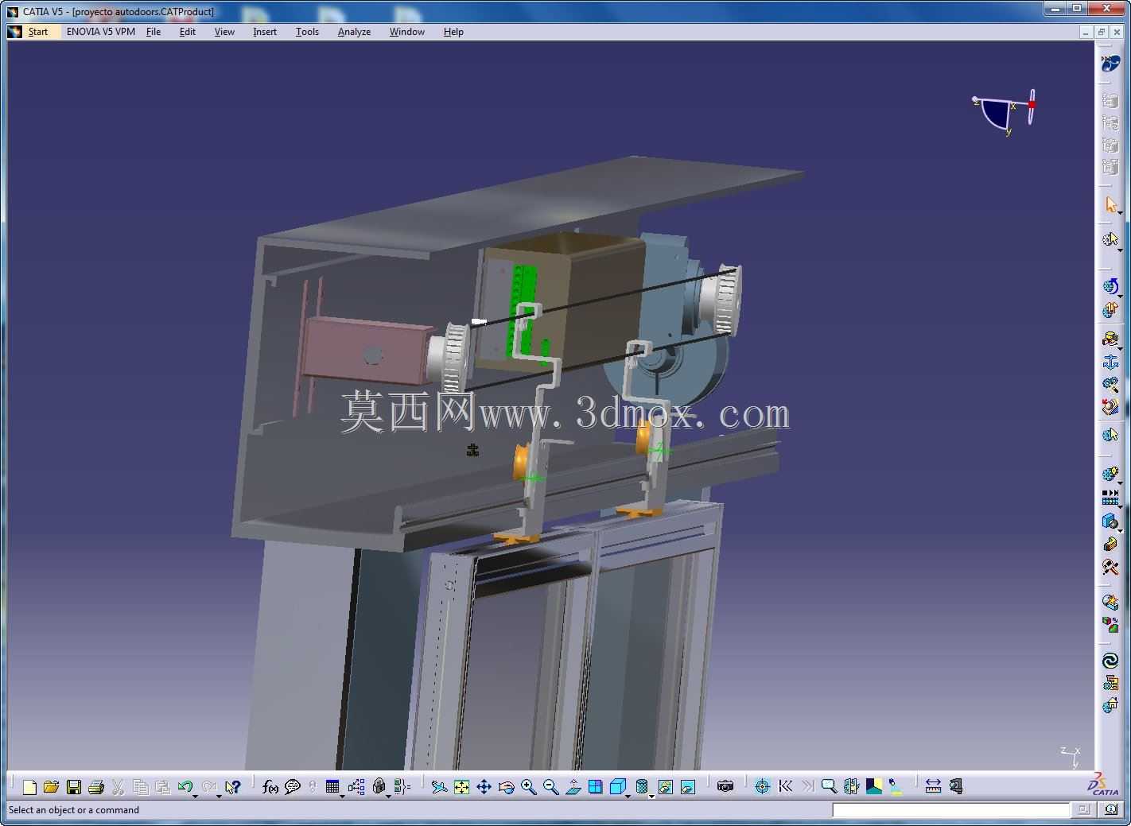Click the info button beside command field

coord(1111,810)
